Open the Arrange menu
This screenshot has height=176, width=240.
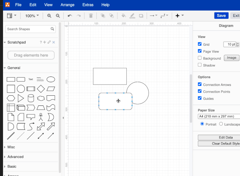(67, 5)
